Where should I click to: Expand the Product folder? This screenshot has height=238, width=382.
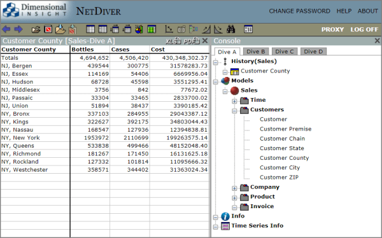(x=234, y=198)
